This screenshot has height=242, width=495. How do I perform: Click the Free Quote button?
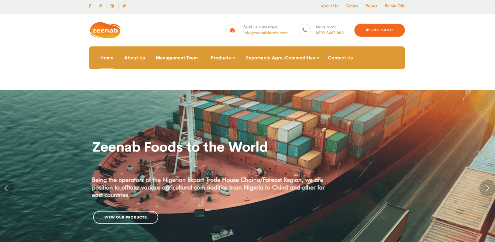click(x=379, y=30)
